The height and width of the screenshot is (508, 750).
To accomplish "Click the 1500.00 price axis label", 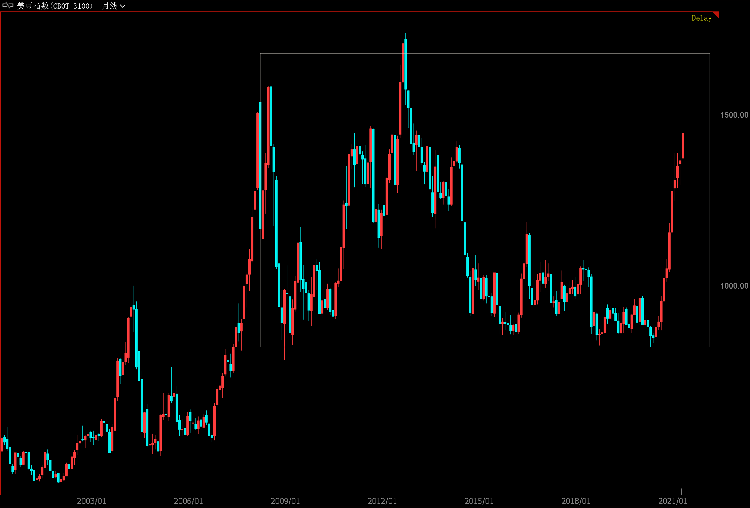I will 734,115.
